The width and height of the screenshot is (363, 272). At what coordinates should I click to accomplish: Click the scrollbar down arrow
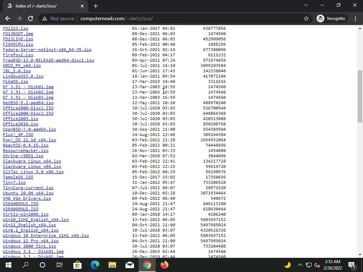(360, 255)
